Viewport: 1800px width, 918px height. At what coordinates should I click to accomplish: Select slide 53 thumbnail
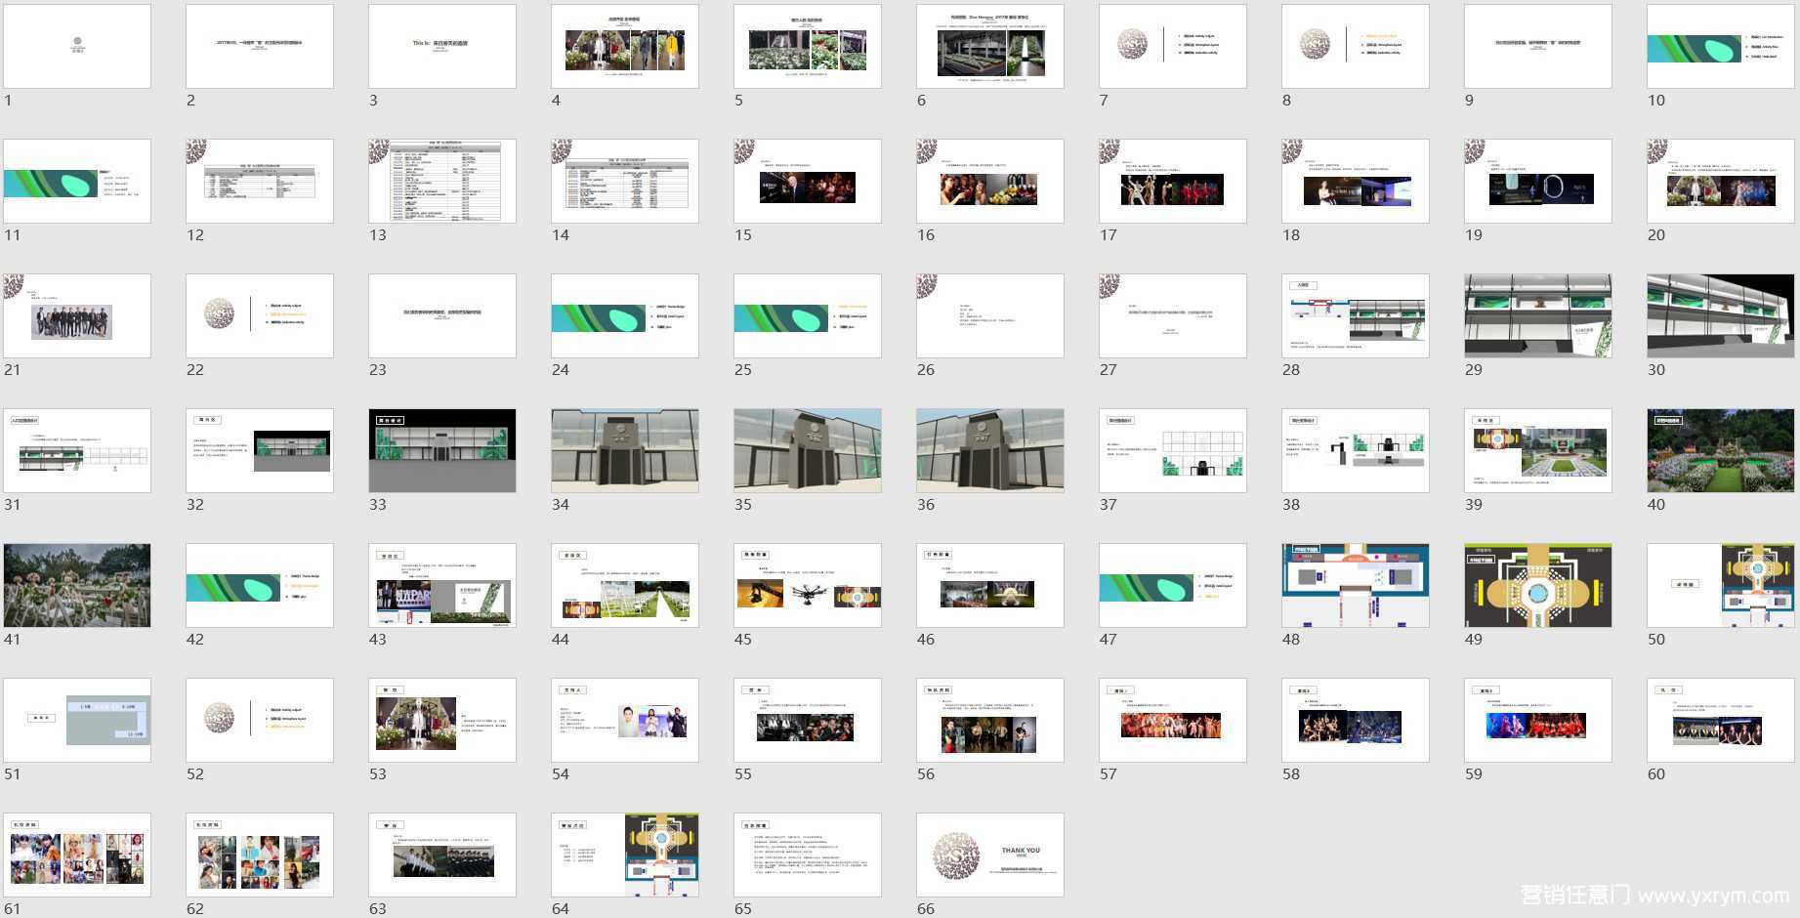pos(442,720)
